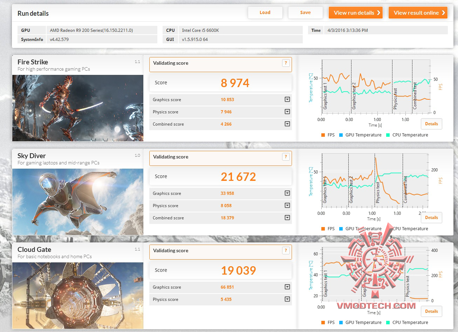Click the Cloud Gate title
This screenshot has height=332, width=458.
[34, 249]
